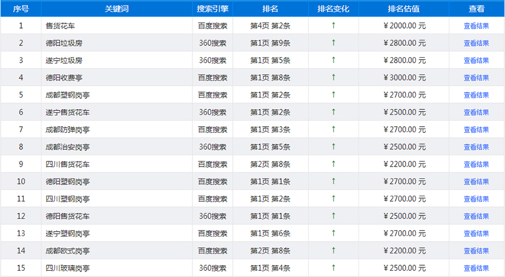Click the green up arrow for 四川塑钢岗亭

pos(333,199)
